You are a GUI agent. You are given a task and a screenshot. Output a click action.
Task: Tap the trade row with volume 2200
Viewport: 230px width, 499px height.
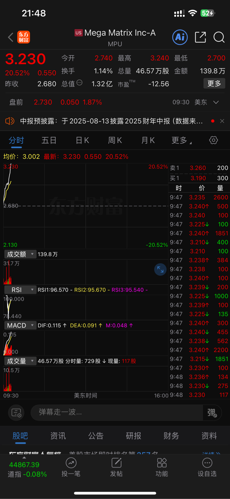(199, 350)
